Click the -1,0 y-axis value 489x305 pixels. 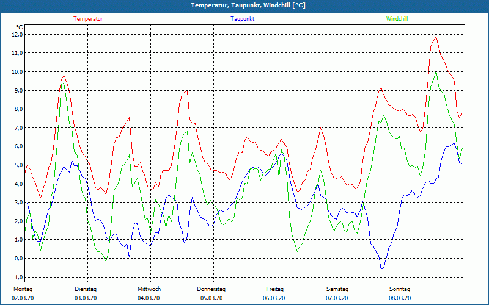tap(18, 277)
